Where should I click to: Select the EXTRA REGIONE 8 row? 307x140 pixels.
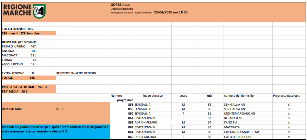point(29,73)
